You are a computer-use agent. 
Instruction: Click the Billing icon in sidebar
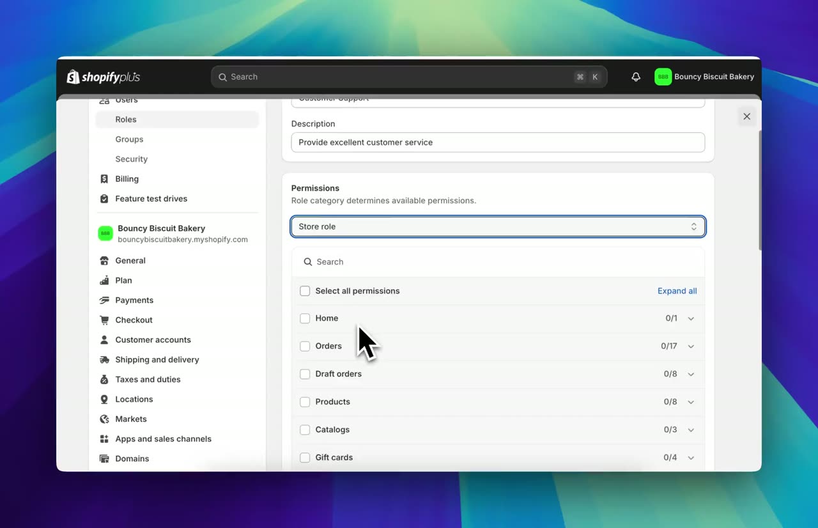(104, 179)
